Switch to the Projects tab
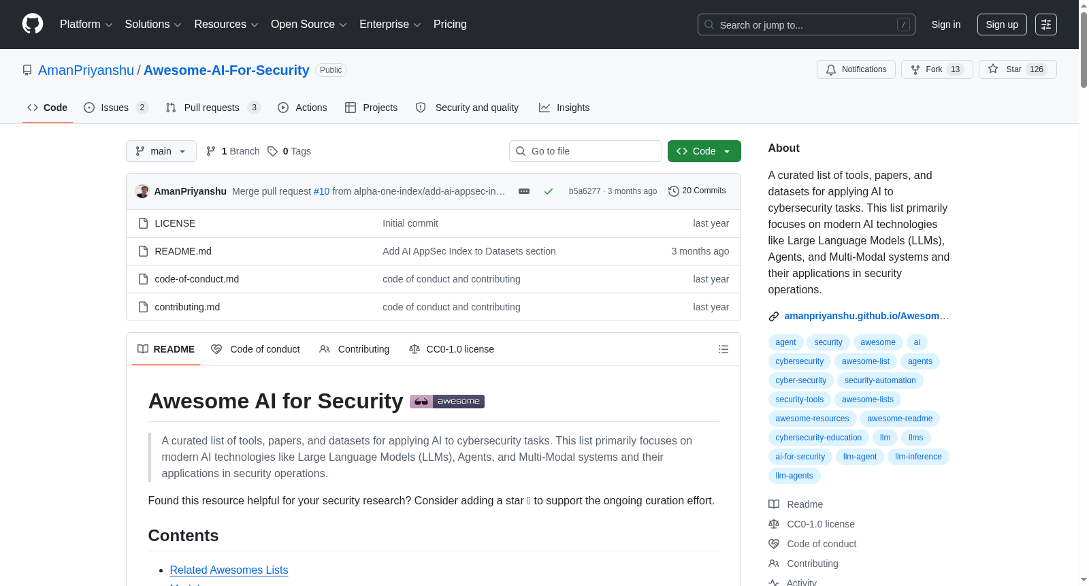 coord(371,108)
